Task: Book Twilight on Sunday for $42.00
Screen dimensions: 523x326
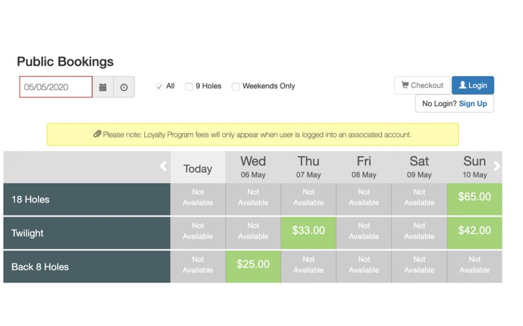Action: tap(474, 231)
